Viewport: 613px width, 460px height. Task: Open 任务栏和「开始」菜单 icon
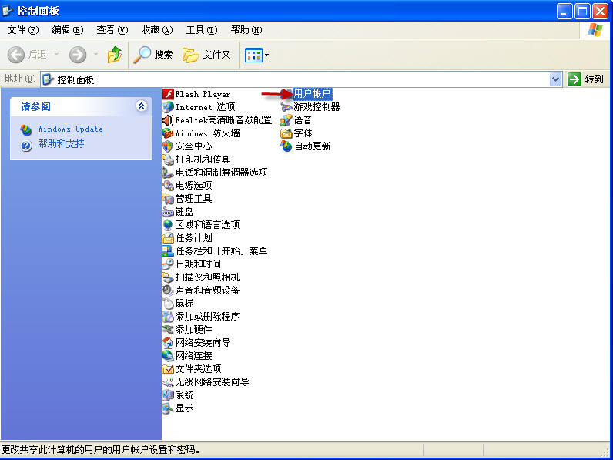pos(168,251)
